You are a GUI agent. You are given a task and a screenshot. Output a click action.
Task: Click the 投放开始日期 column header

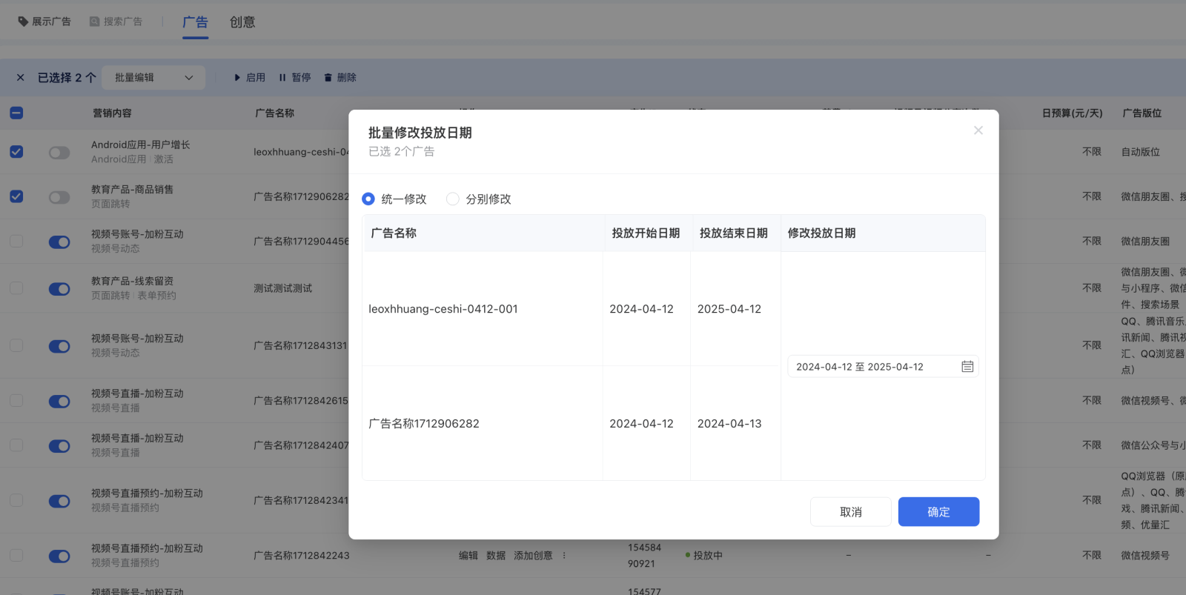[646, 233]
